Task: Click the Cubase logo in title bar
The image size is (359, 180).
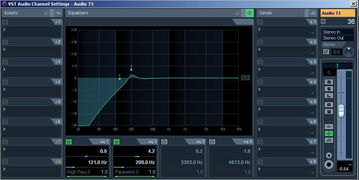Action: pos(4,4)
